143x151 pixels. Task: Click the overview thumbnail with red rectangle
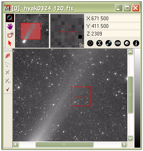click(32, 31)
